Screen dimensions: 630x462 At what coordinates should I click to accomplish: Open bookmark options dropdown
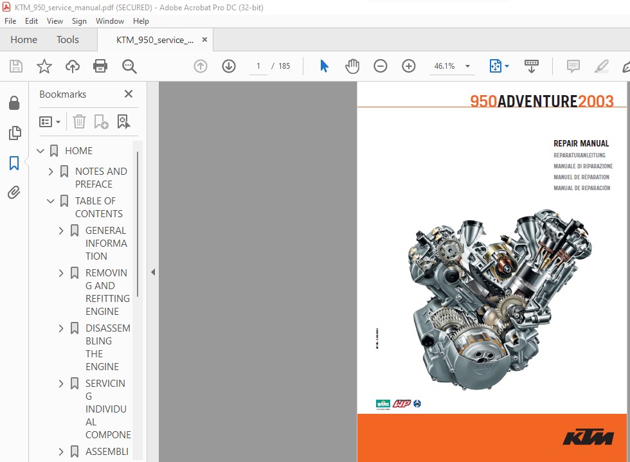[x=50, y=121]
